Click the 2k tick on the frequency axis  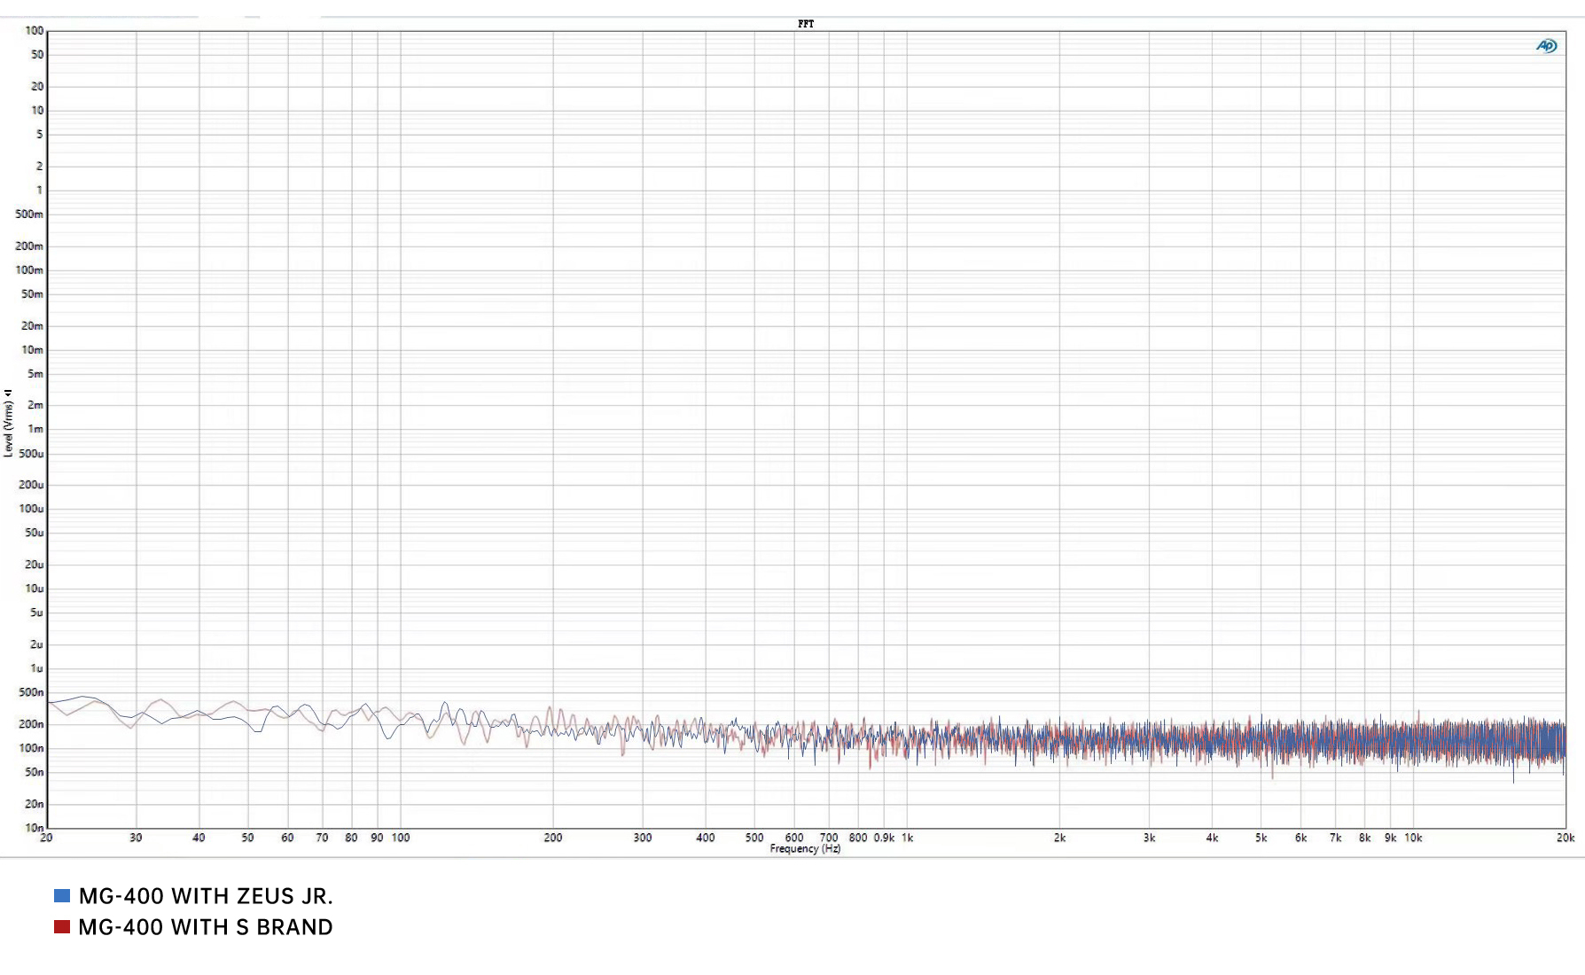coord(1059,838)
